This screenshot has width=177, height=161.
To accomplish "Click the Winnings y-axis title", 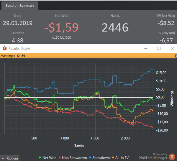I will pyautogui.click(x=172, y=98).
